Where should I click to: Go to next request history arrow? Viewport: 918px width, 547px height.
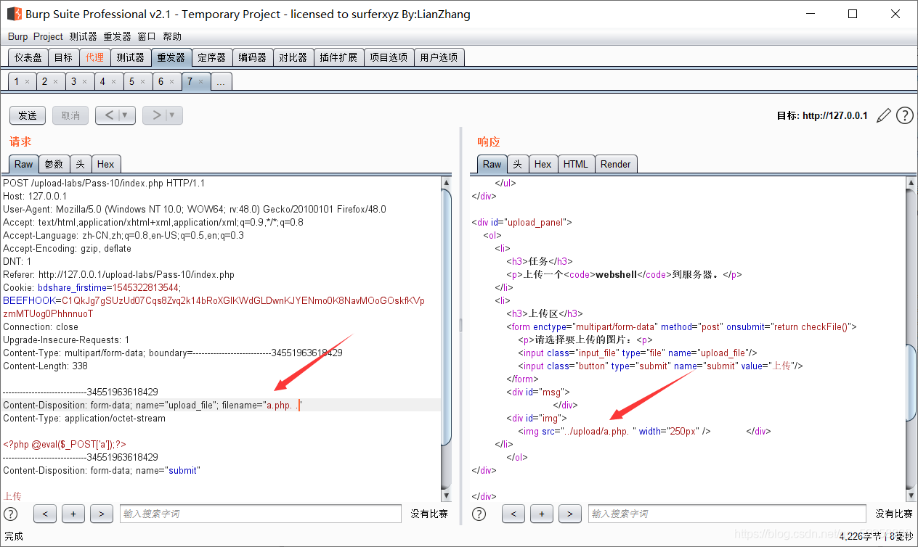tap(156, 115)
